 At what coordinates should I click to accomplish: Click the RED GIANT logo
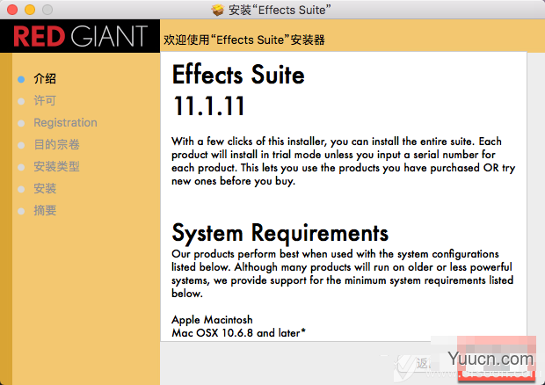click(80, 36)
